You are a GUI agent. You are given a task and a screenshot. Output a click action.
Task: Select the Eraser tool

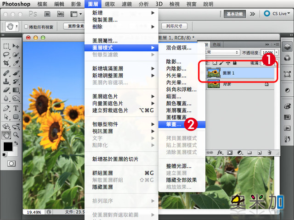(6, 90)
